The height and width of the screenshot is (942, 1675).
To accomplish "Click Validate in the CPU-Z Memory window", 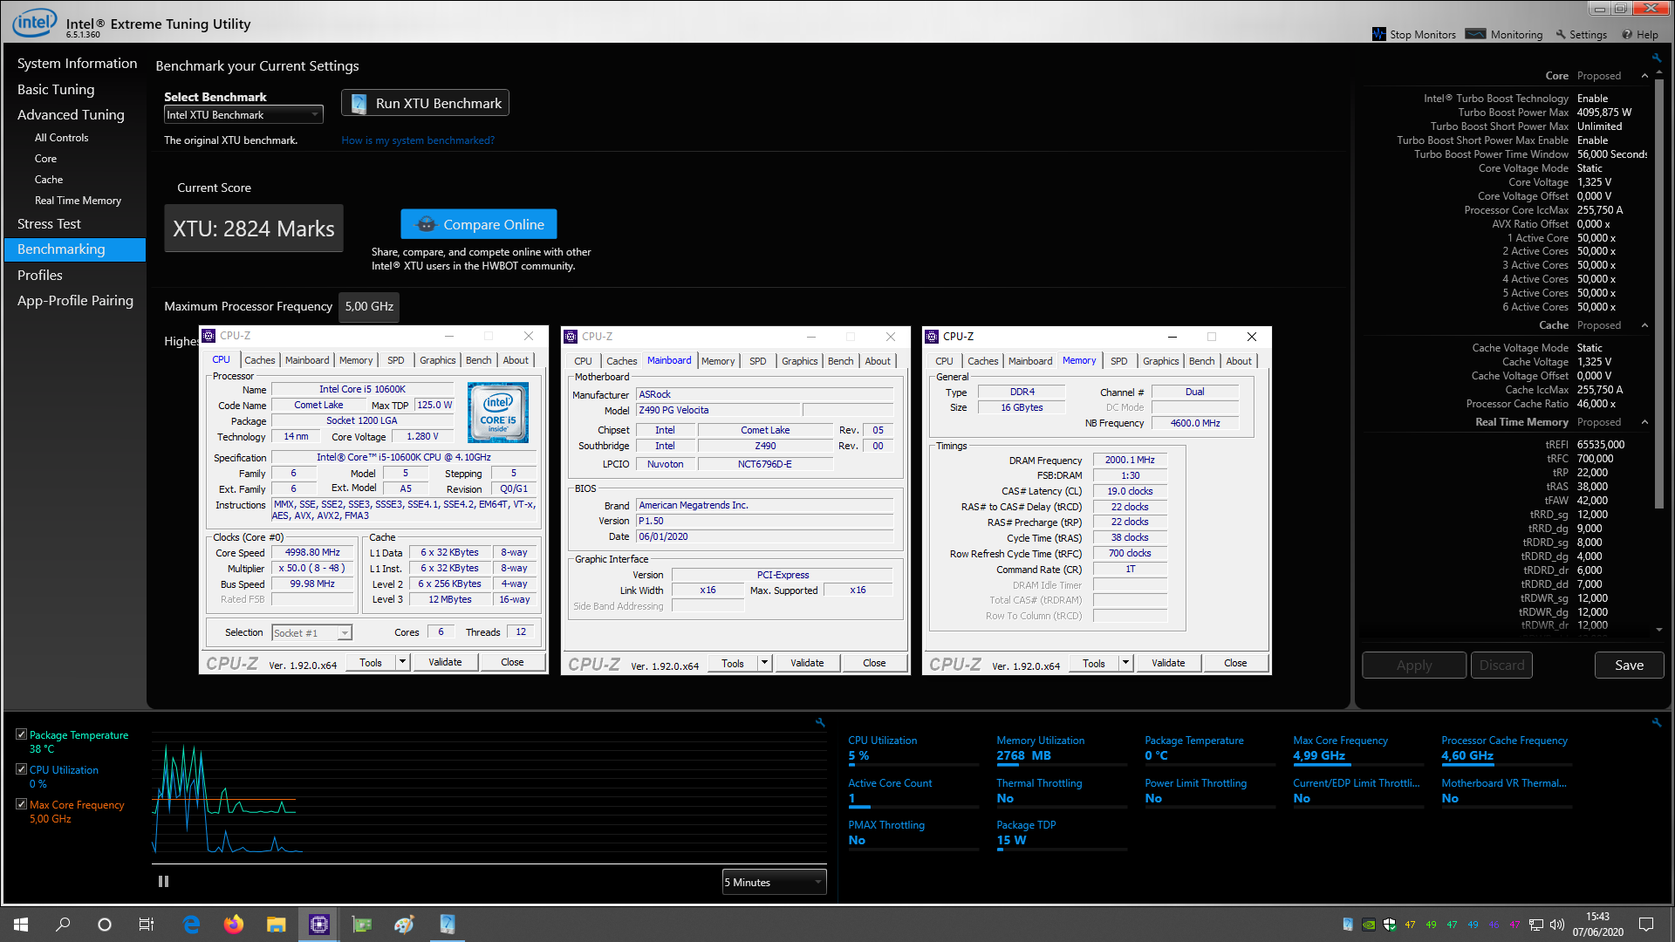I will click(1167, 664).
